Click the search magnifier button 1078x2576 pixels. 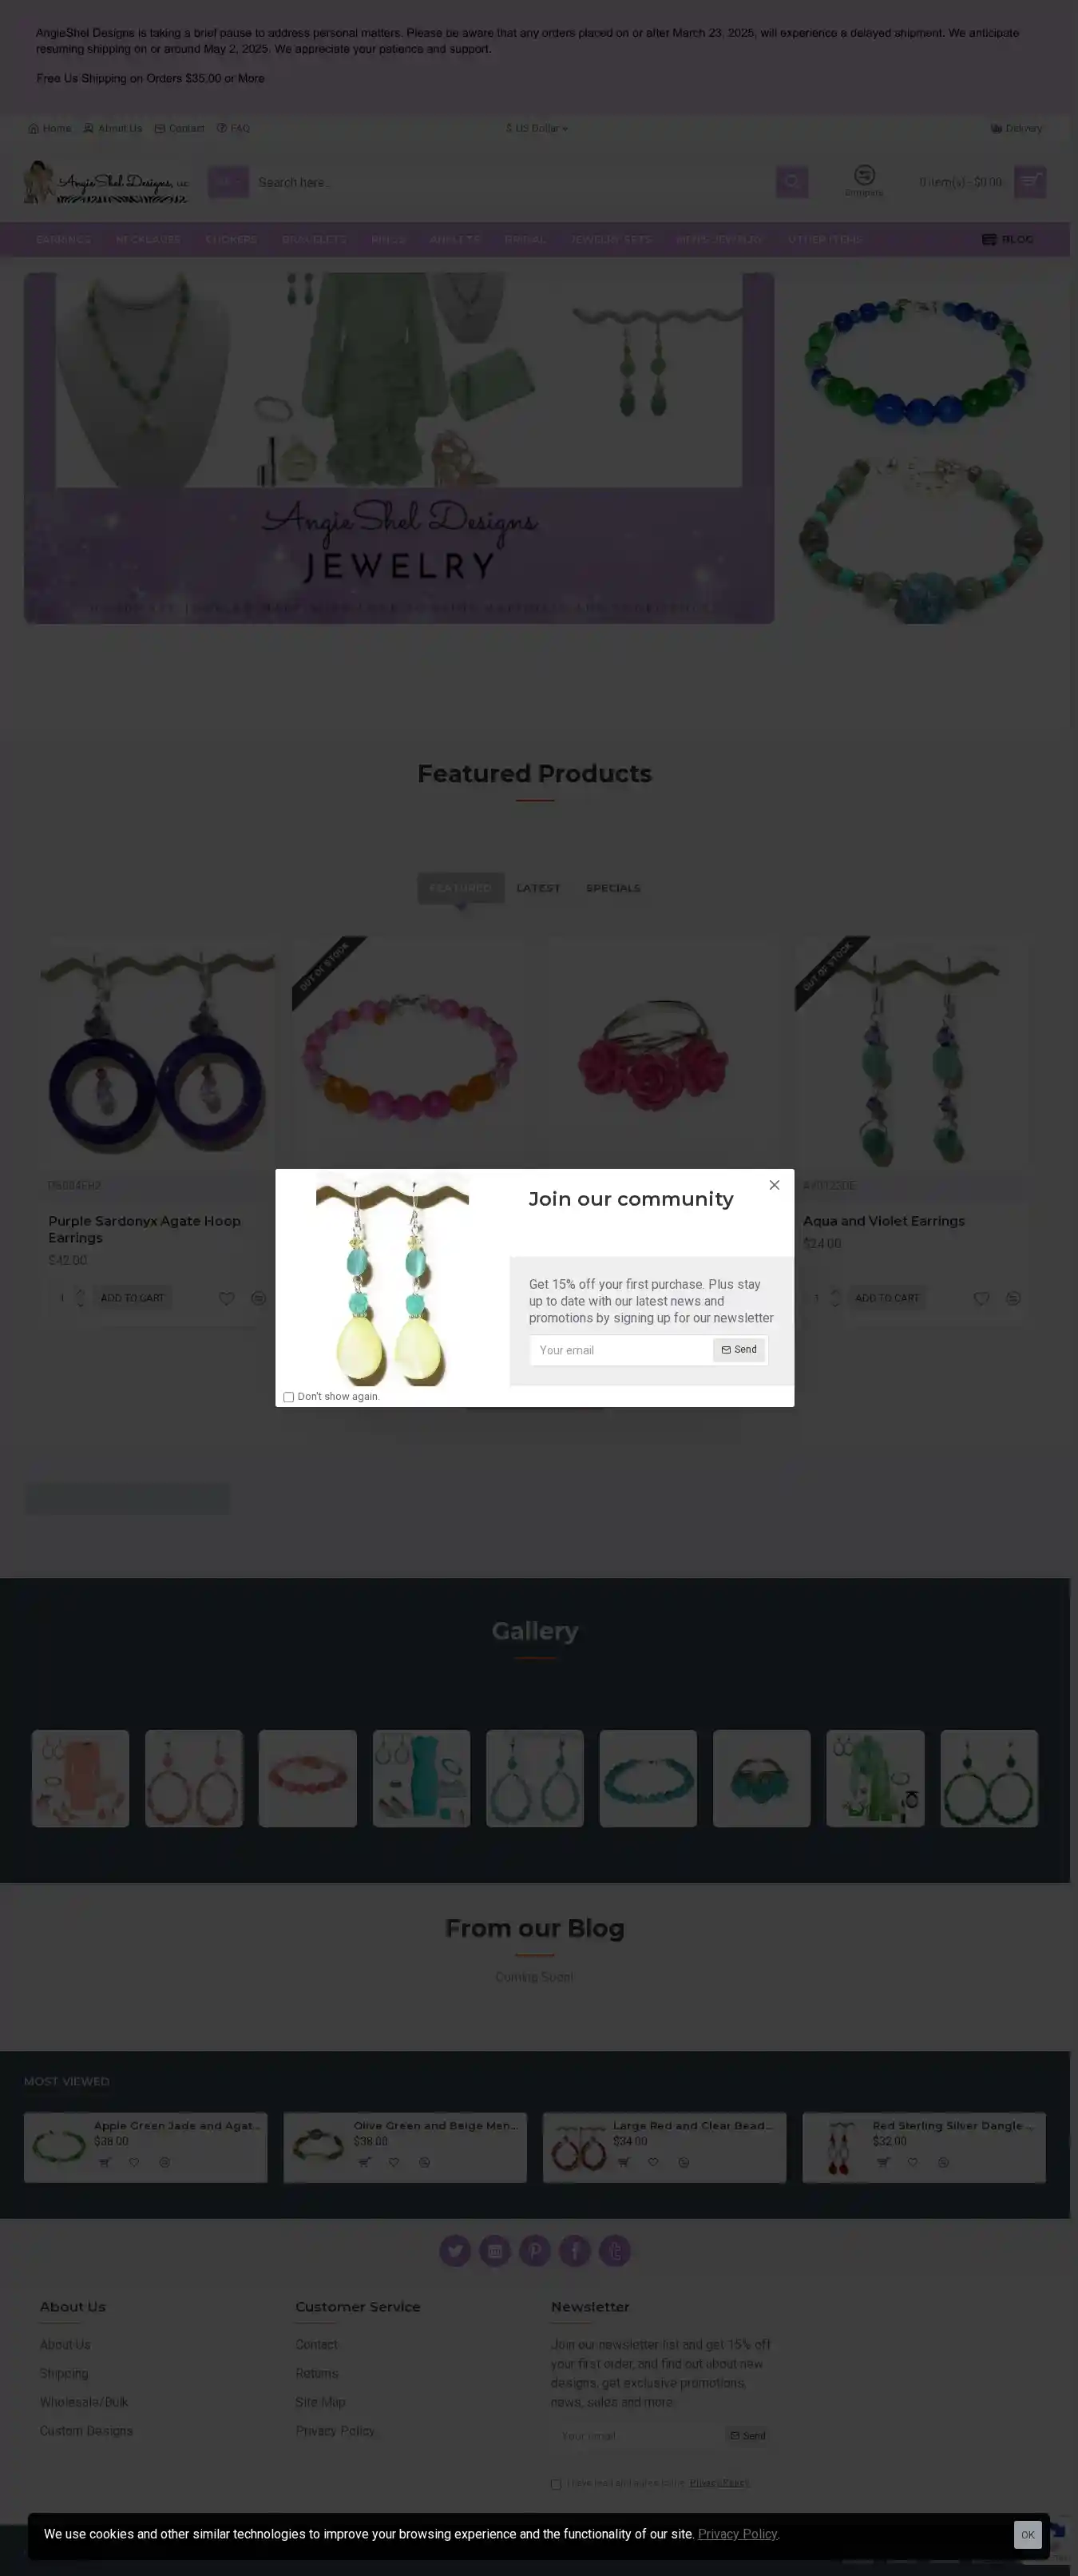pyautogui.click(x=792, y=182)
